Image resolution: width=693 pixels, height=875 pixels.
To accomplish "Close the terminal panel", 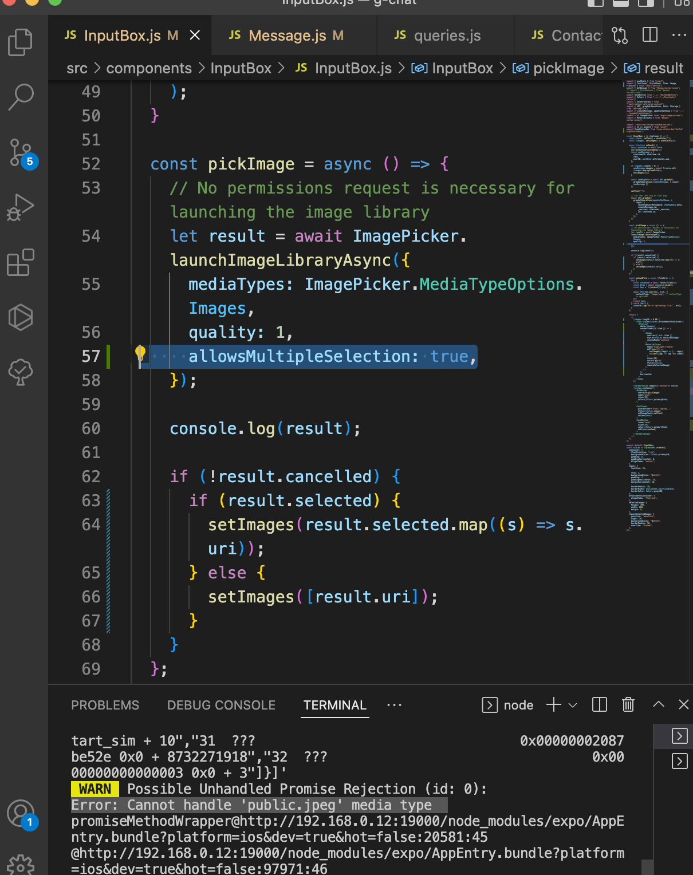I will (684, 704).
